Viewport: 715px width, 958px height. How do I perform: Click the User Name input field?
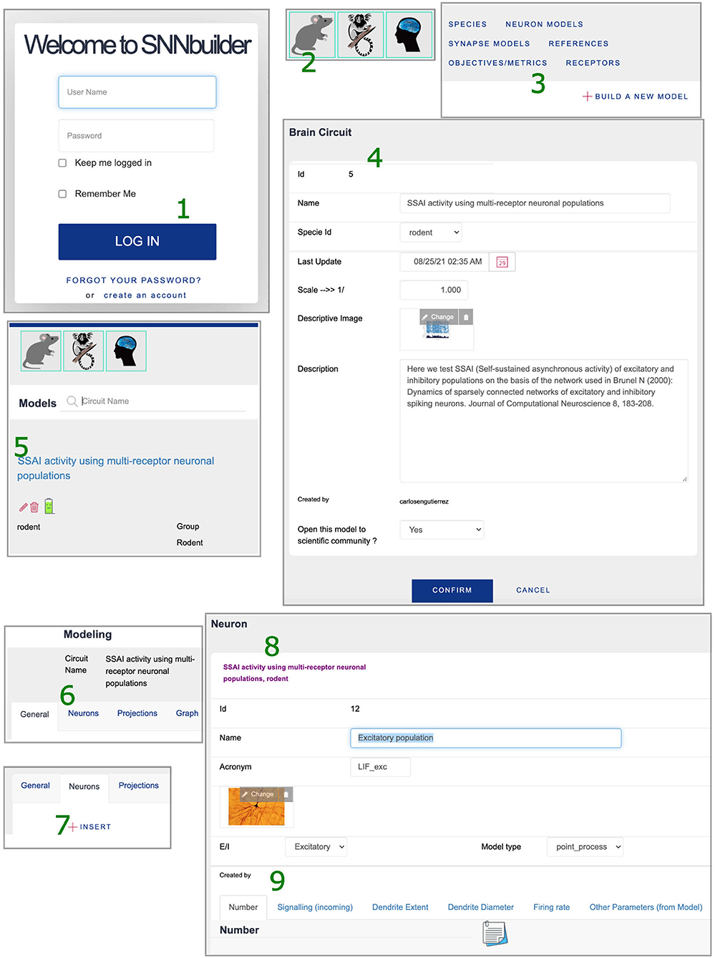pyautogui.click(x=137, y=92)
